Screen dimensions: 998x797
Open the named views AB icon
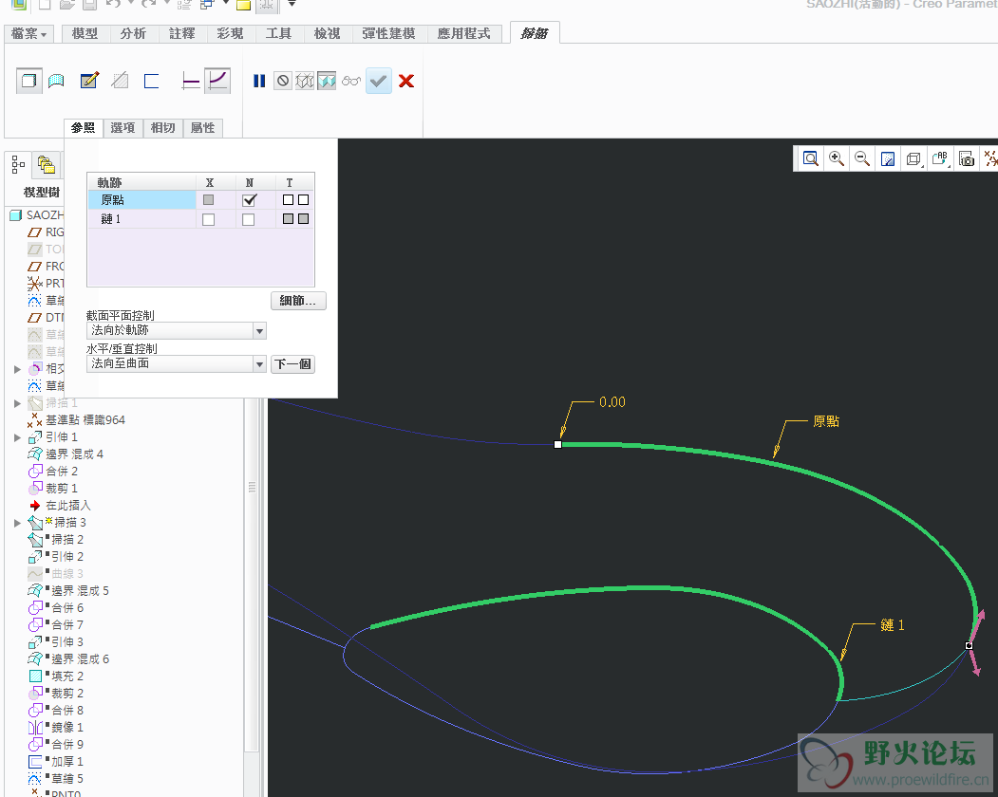pos(940,158)
